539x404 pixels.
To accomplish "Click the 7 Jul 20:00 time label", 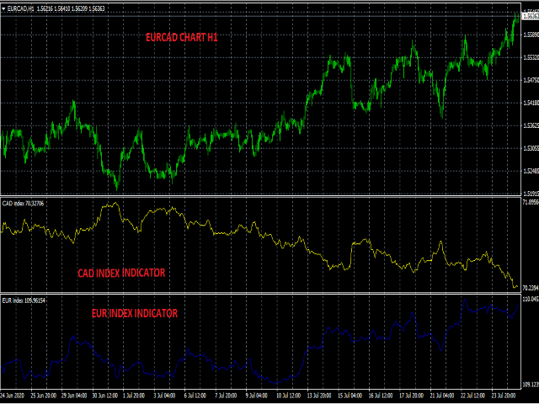I will (226, 395).
